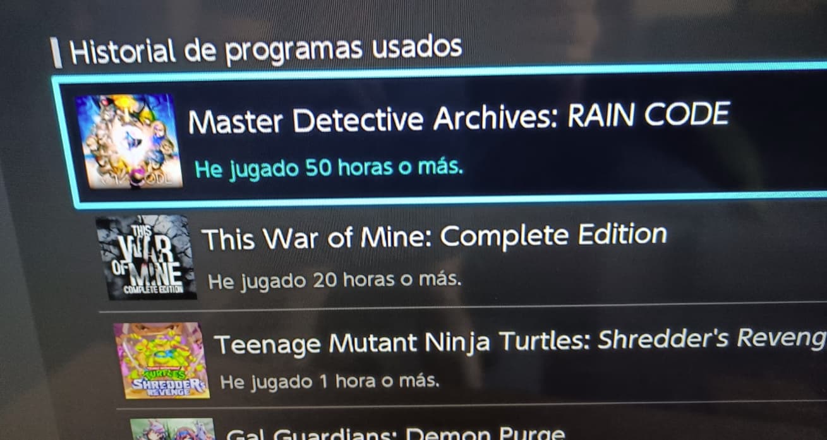Image resolution: width=827 pixels, height=440 pixels.
Task: Open the Teenage Mutant Ninja Turtles title entry
Action: 520,343
